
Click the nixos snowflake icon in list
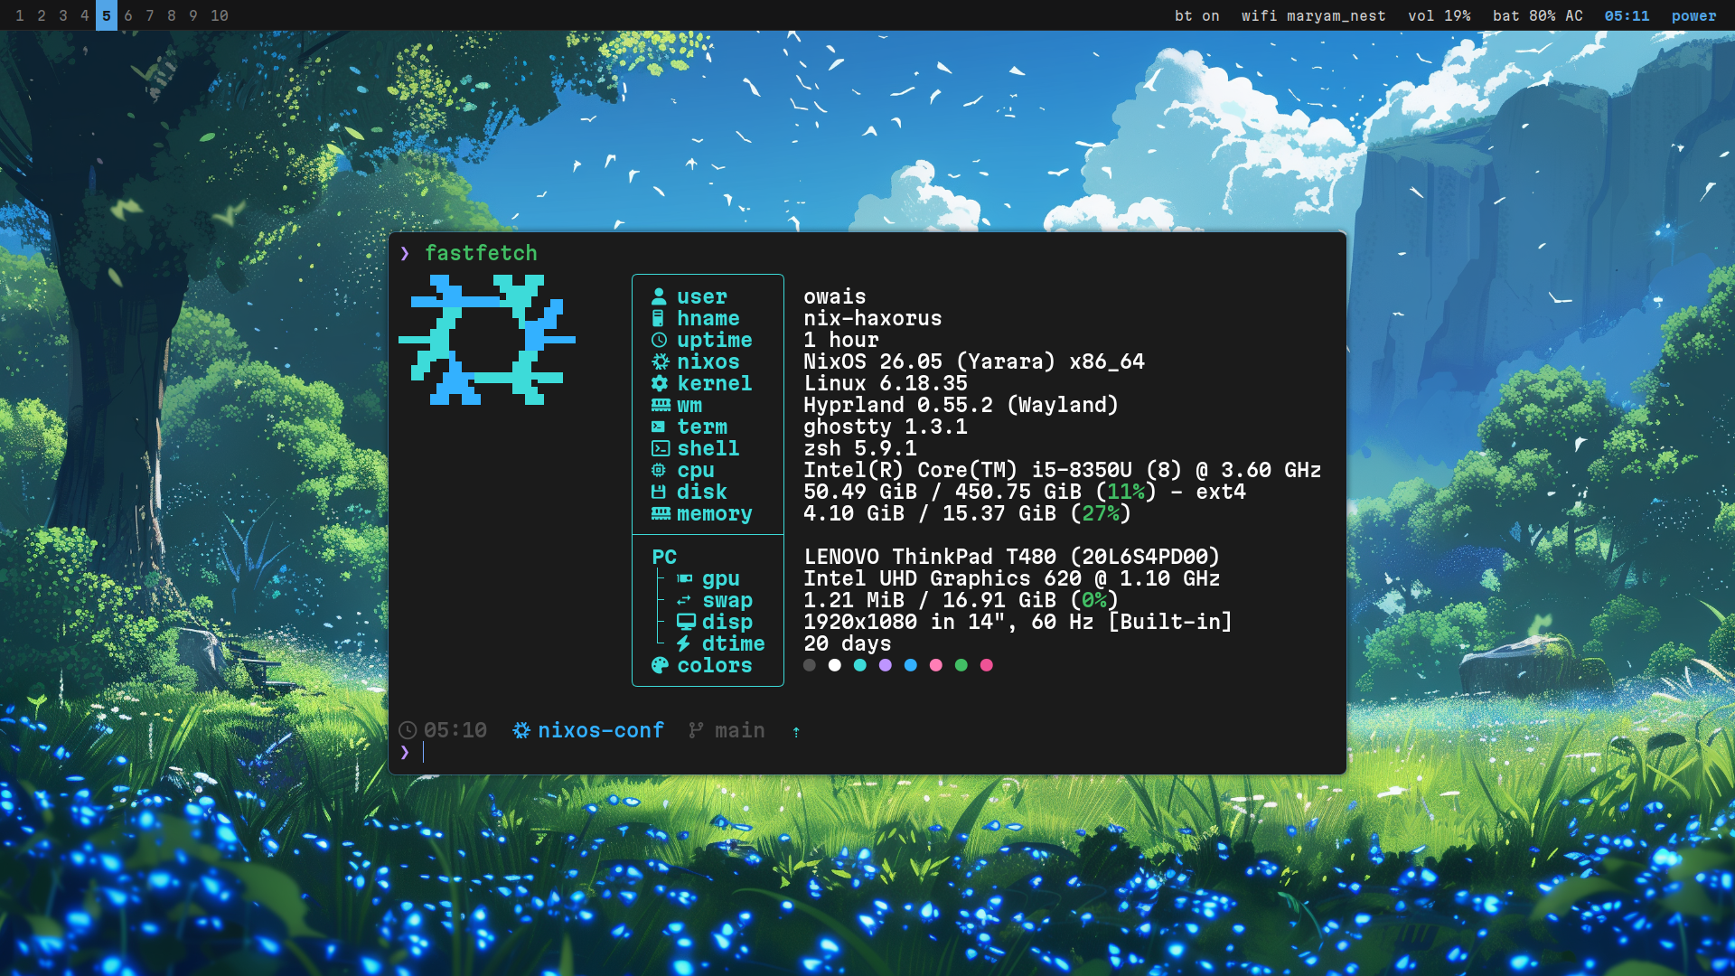coord(661,361)
